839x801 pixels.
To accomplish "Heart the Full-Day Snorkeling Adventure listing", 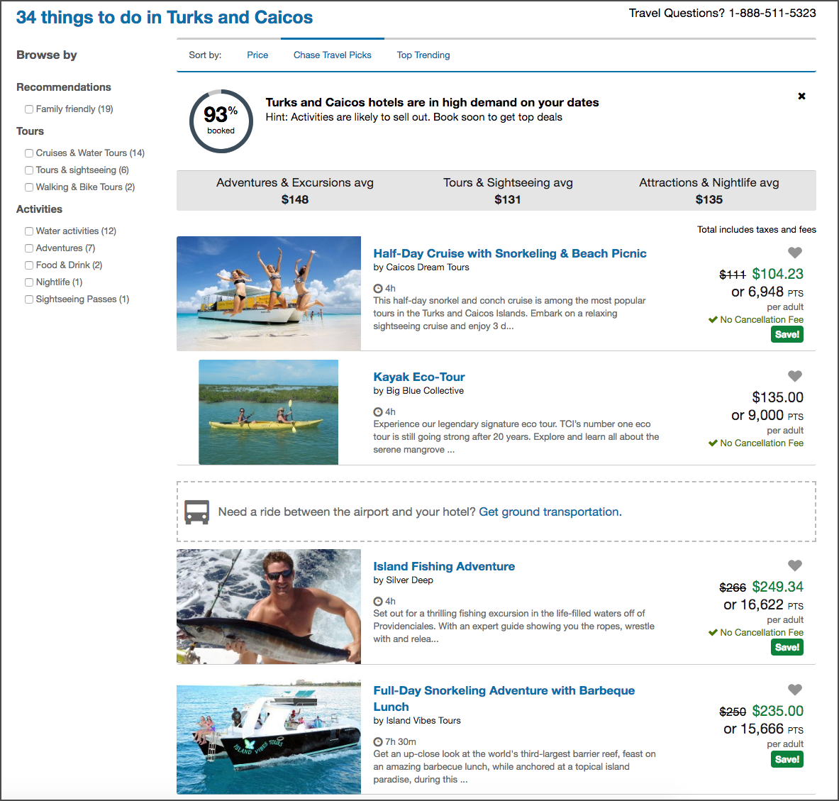I will (x=794, y=690).
